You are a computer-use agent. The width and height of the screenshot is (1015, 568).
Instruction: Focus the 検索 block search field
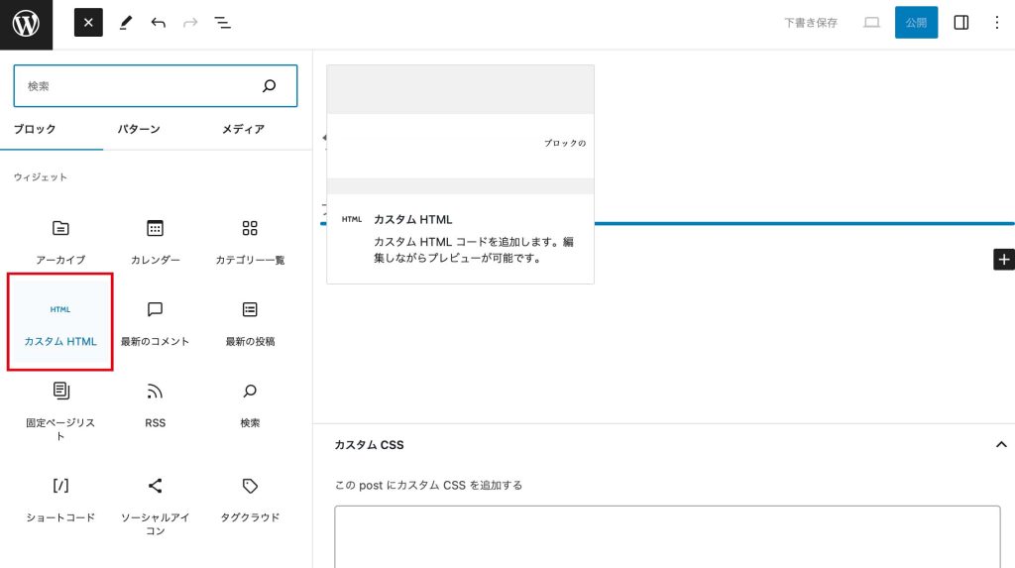pos(155,85)
